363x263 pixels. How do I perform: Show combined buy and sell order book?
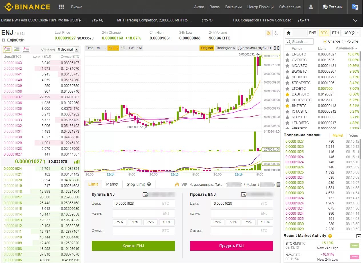pyautogui.click(x=7, y=49)
